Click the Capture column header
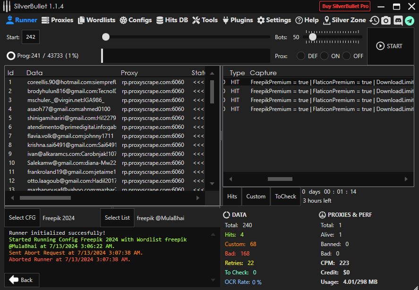The image size is (419, 290). point(263,73)
